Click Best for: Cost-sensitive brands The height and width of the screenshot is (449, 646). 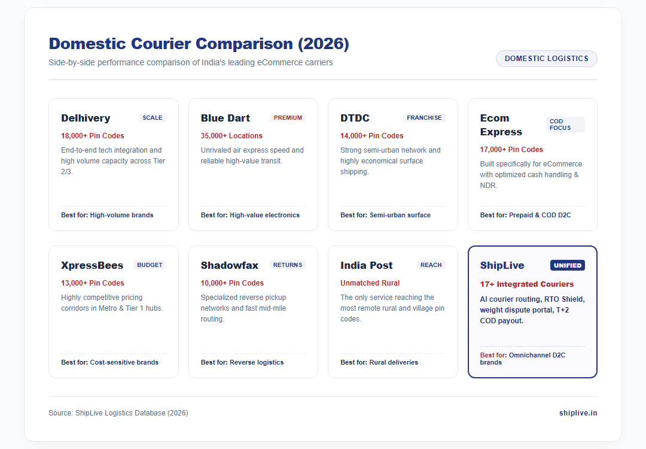(109, 362)
